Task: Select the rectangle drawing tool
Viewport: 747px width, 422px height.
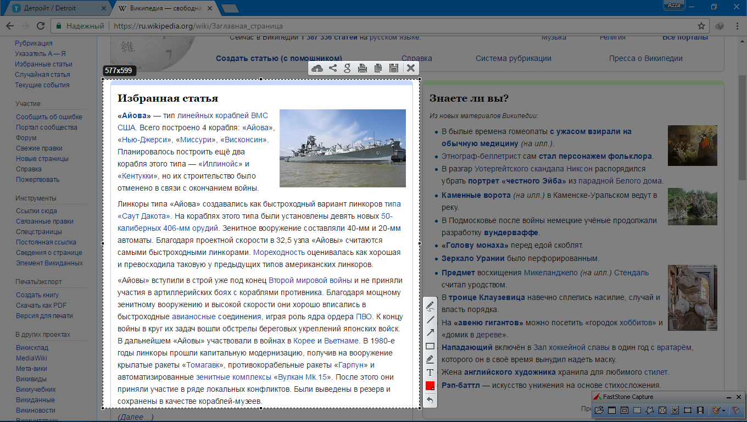Action: 430,346
